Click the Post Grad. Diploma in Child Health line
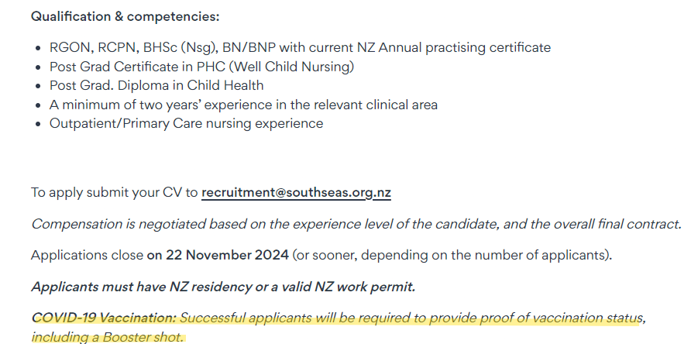The height and width of the screenshot is (344, 691). tap(156, 85)
